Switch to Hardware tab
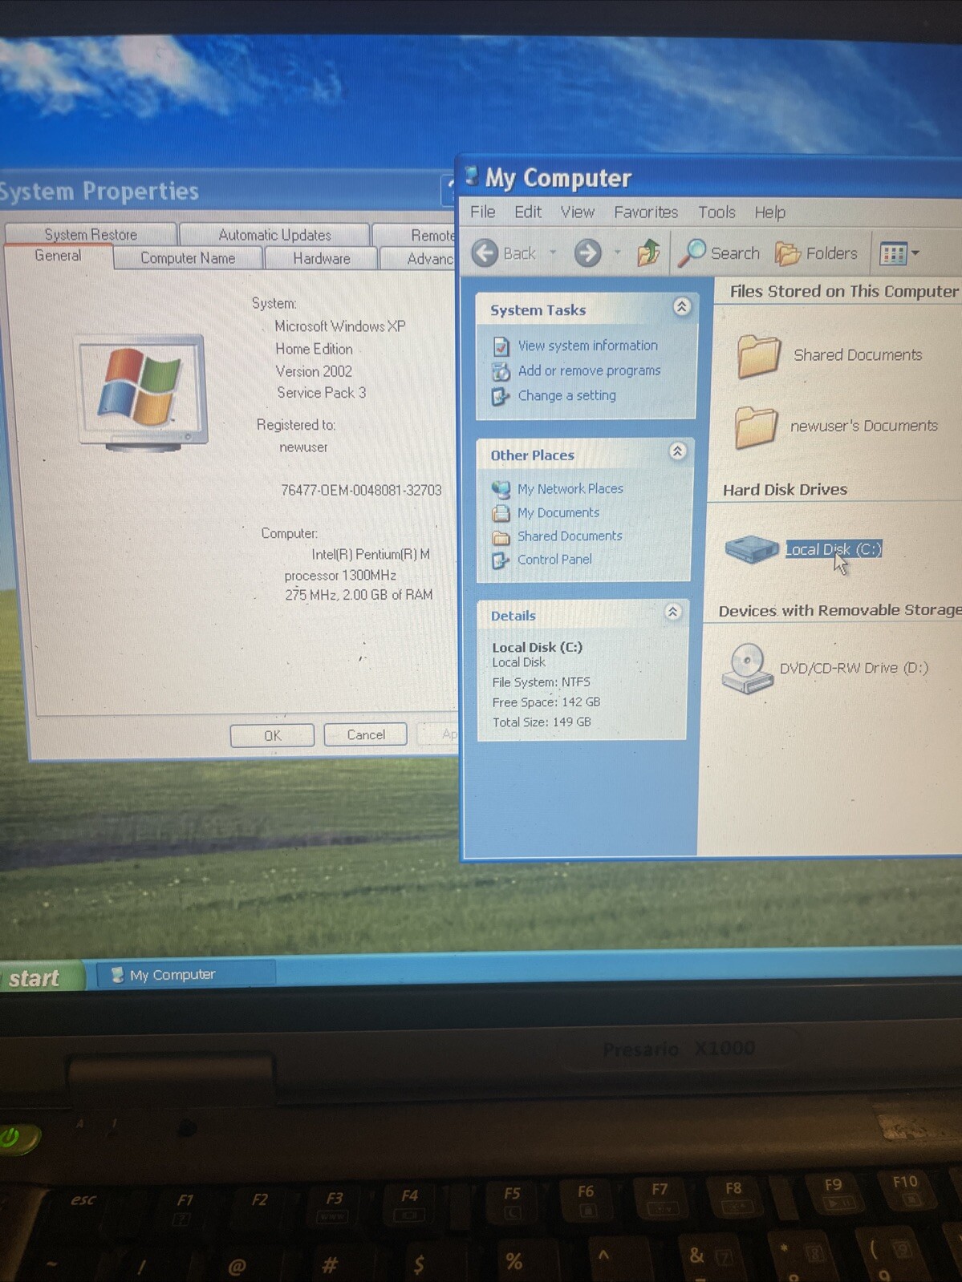Viewport: 962px width, 1282px height. click(x=321, y=258)
